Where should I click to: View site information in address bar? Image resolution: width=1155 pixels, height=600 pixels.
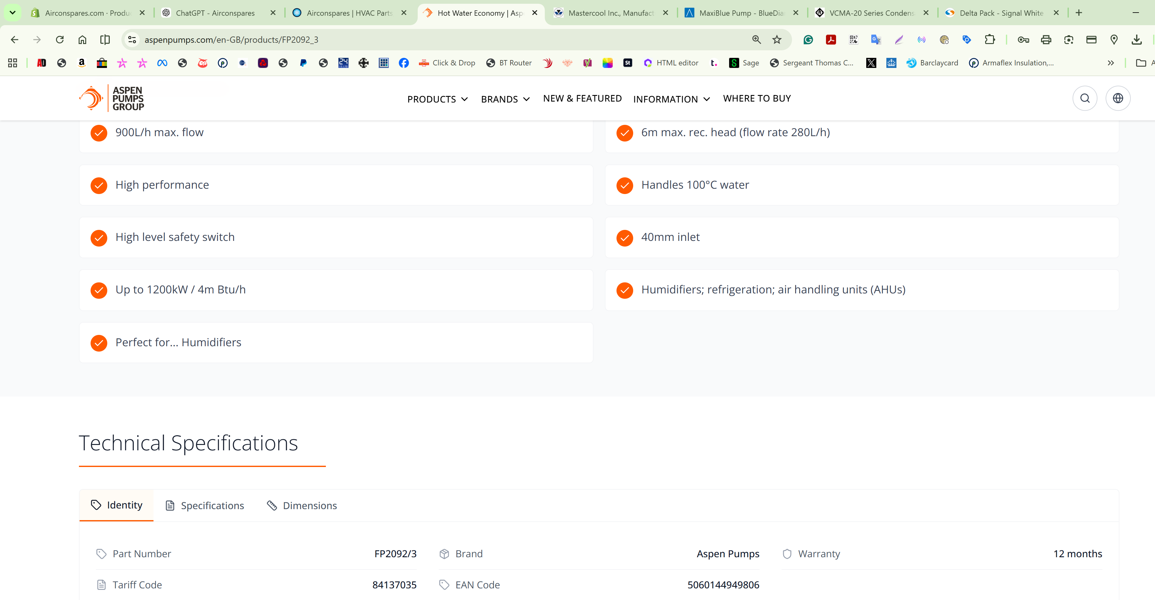pos(132,40)
